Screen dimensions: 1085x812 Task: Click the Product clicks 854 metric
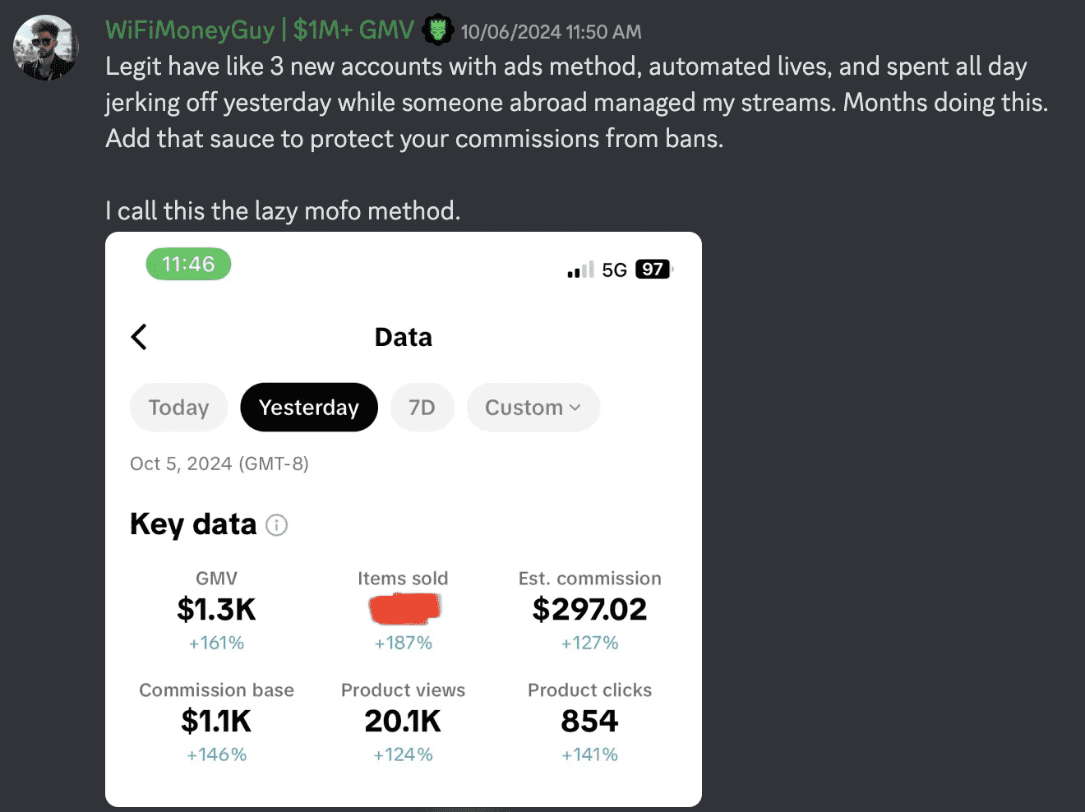[589, 721]
